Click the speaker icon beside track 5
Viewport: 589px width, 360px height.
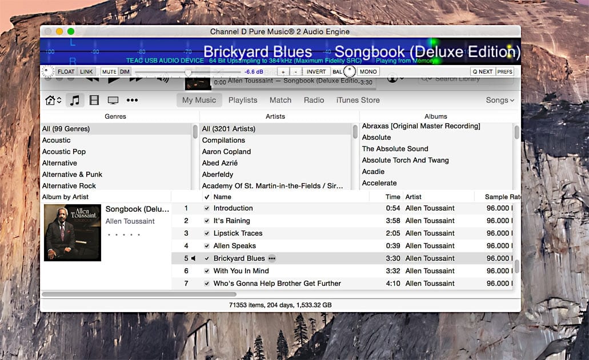coord(194,258)
